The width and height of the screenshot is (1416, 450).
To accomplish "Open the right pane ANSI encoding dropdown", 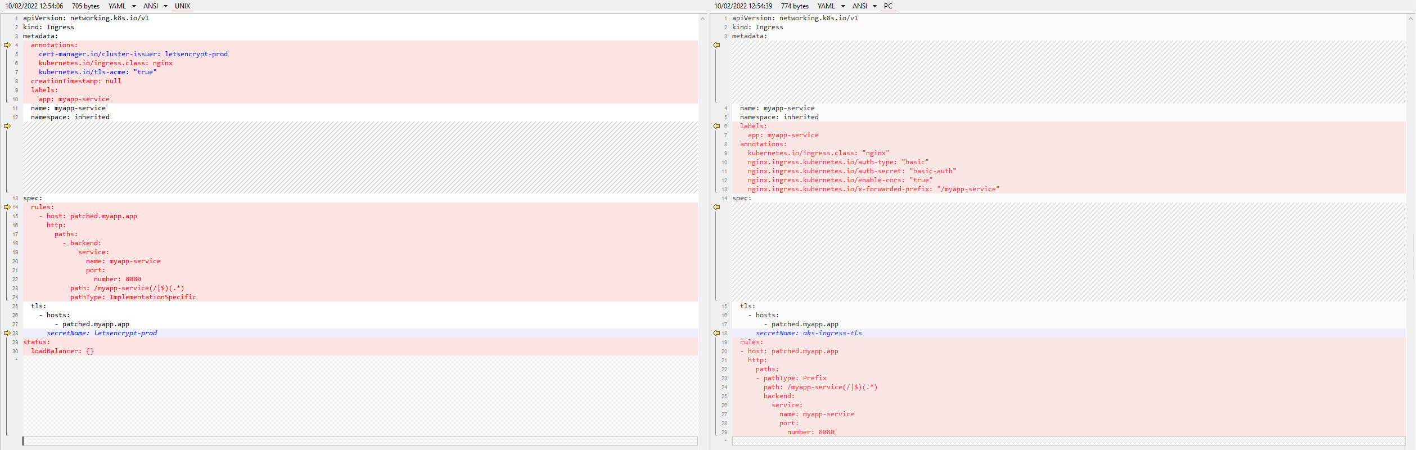I will (x=864, y=6).
